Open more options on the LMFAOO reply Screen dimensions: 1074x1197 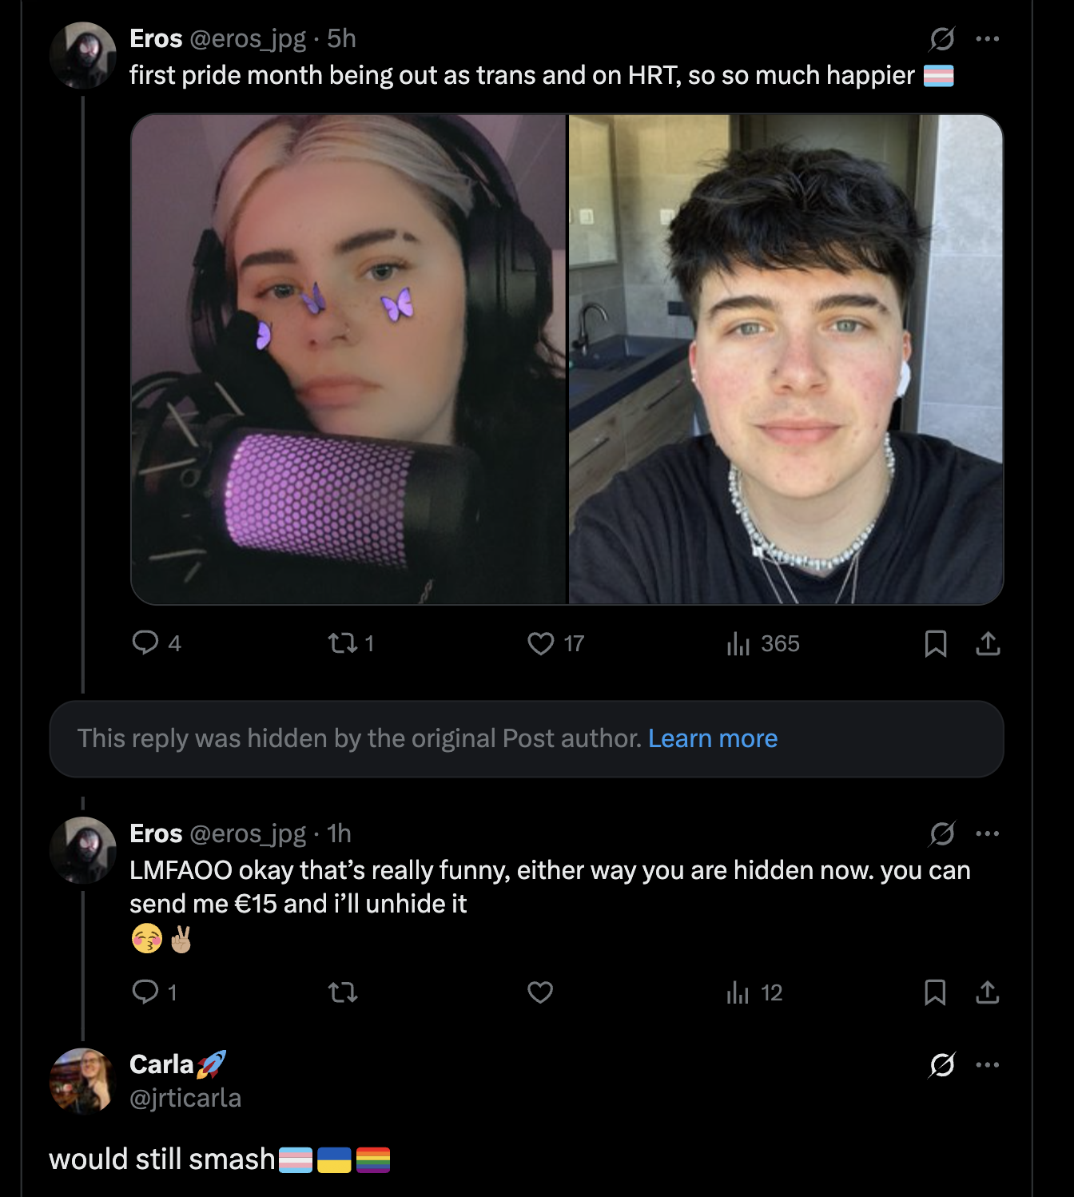point(988,833)
